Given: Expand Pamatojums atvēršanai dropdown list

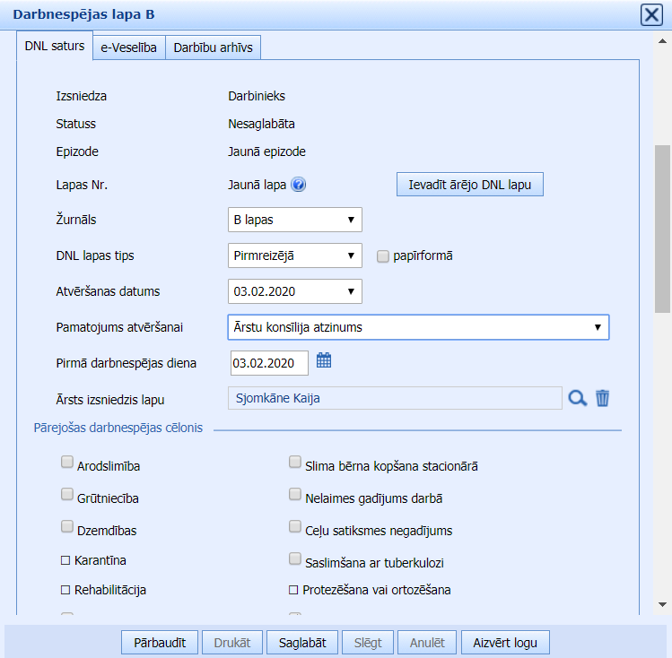Looking at the screenshot, I should (x=418, y=327).
